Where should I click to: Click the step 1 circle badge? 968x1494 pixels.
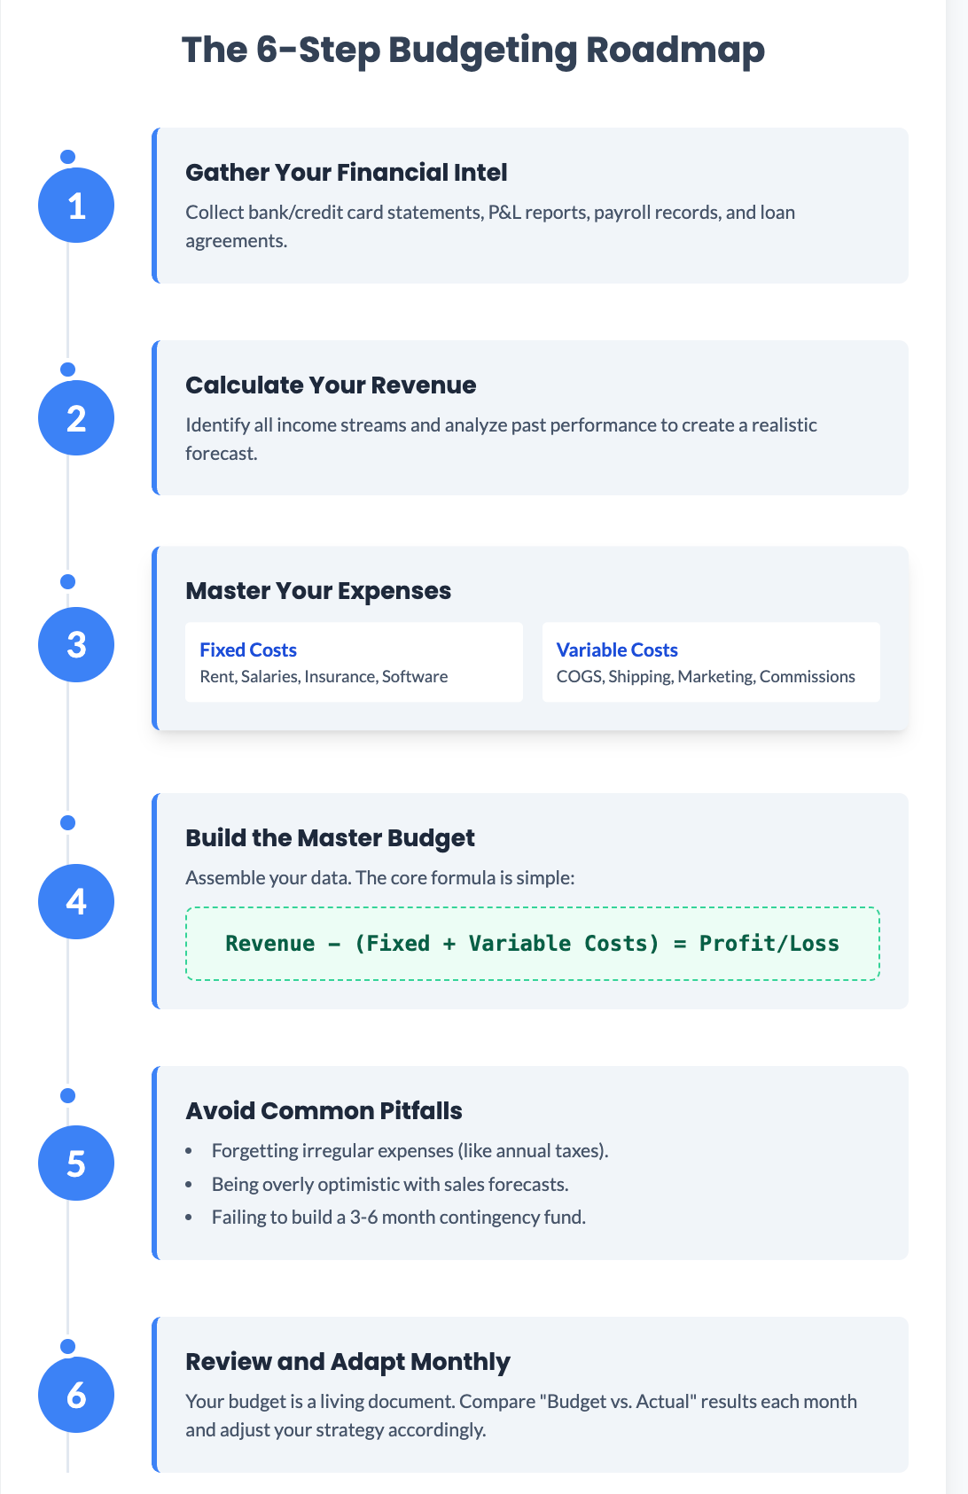pos(76,206)
